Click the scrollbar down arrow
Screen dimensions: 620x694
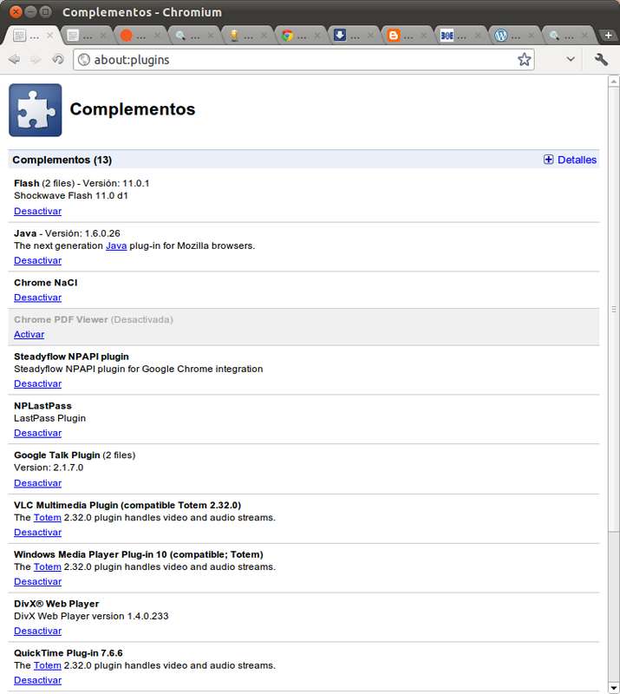point(614,688)
